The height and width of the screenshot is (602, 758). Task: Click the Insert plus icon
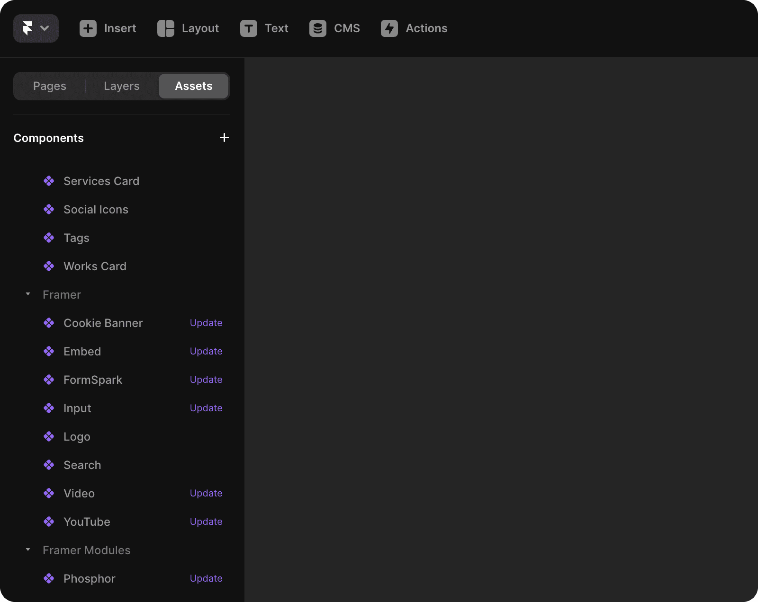pyautogui.click(x=88, y=28)
